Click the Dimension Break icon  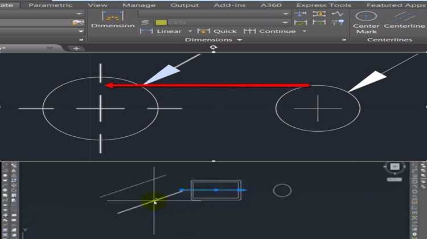(x=301, y=13)
